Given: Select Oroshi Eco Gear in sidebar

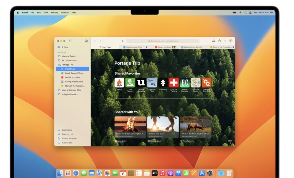Looking at the screenshot, I should click(x=72, y=77).
